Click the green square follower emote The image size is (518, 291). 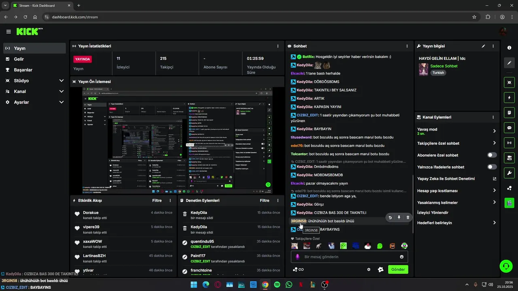343,246
